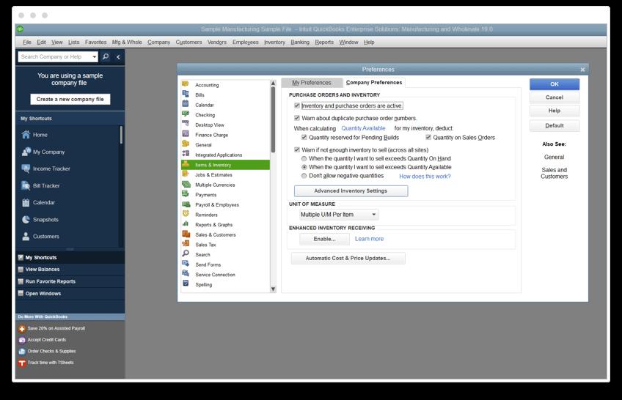The image size is (622, 400).
Task: Click the Track time with TSheets icon
Action: 22,363
